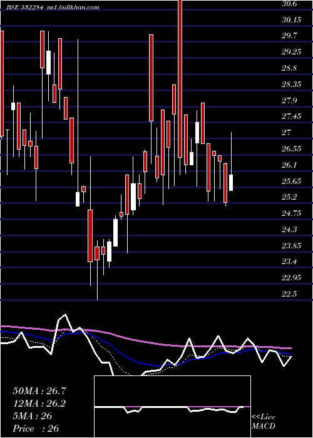This screenshot has width=313, height=438.
Task: Click the last white candlestick on the chart
Action: coord(231,183)
